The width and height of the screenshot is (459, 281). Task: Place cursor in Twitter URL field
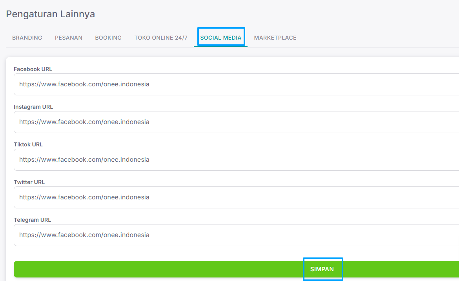[237, 197]
